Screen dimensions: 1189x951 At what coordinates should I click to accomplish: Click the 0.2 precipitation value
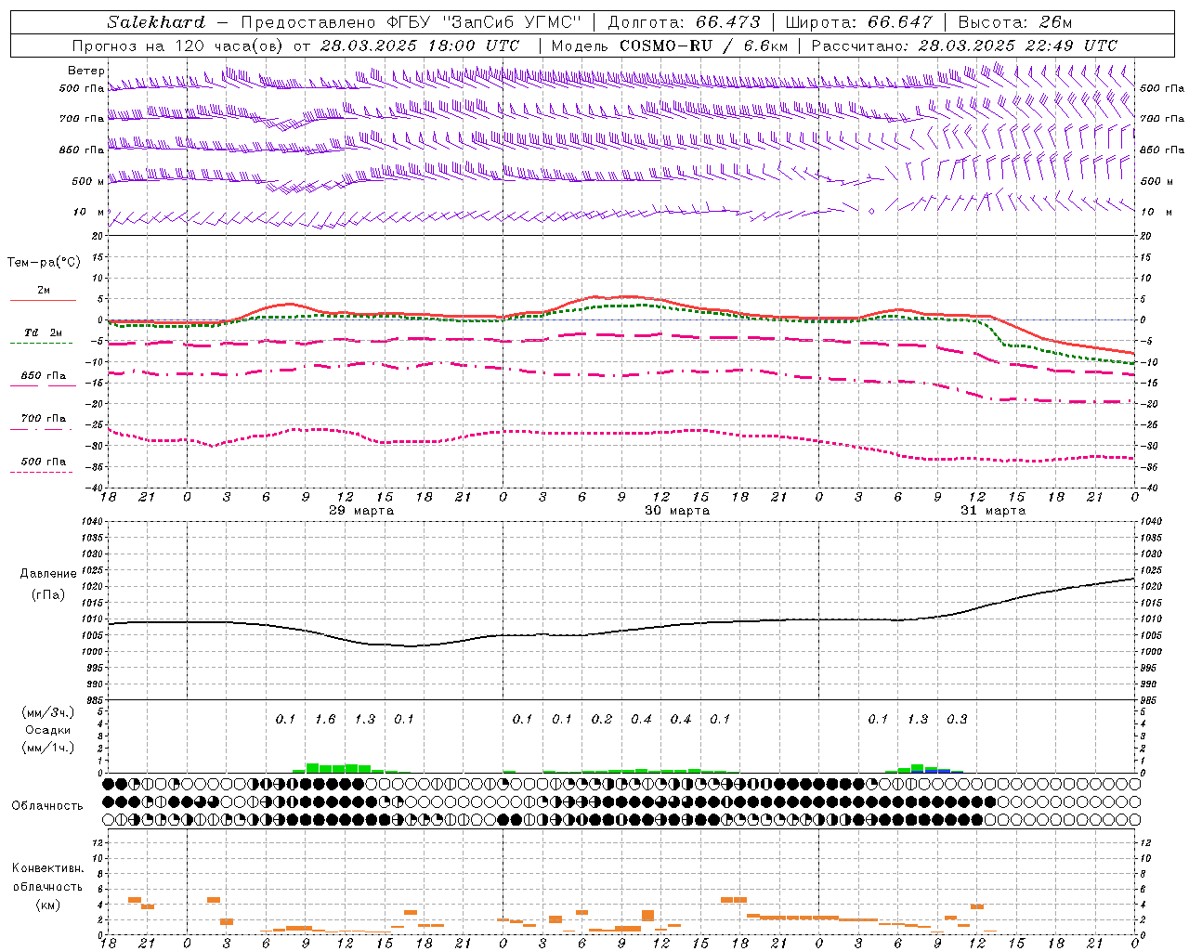(602, 719)
